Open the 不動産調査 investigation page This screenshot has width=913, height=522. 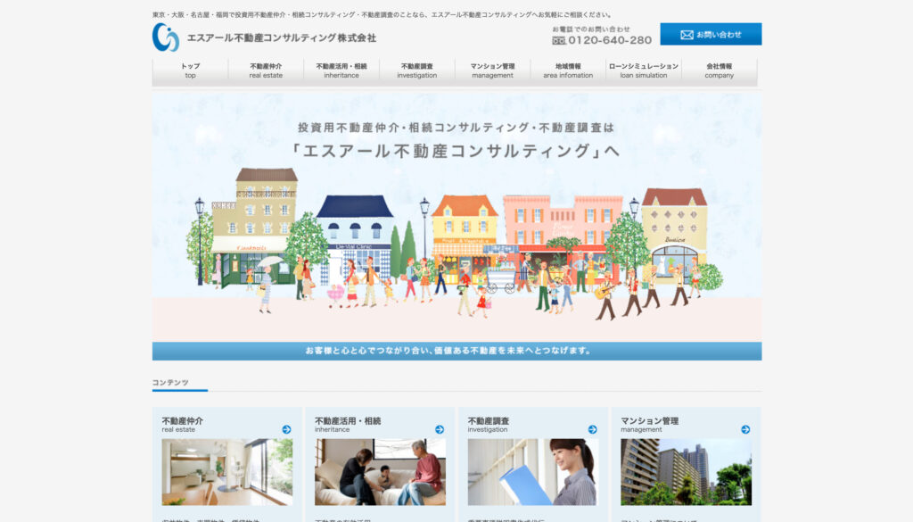tap(416, 70)
